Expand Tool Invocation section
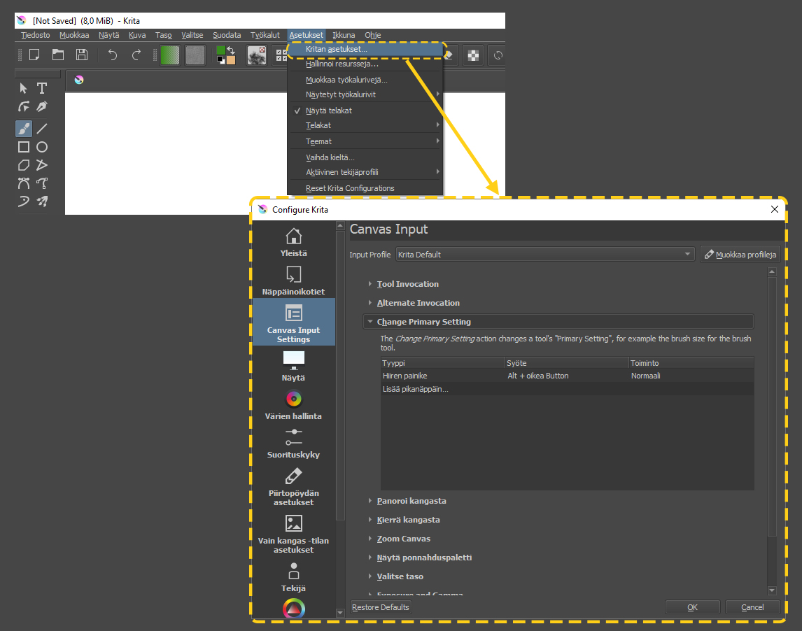The height and width of the screenshot is (631, 802). pyautogui.click(x=408, y=284)
